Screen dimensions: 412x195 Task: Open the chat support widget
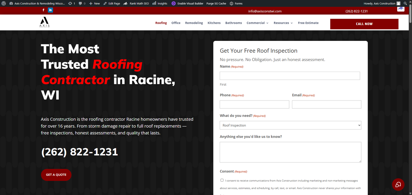point(398,184)
